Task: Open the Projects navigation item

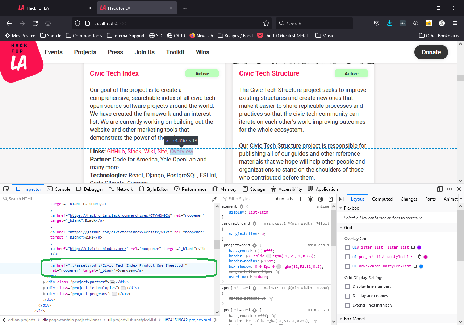Action: tap(85, 52)
